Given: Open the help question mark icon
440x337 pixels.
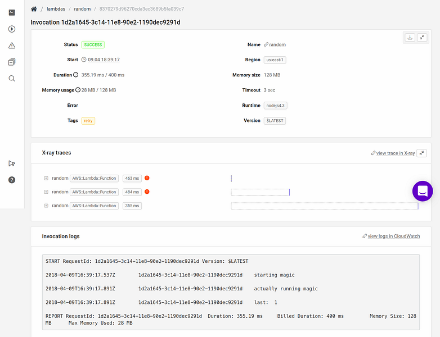Looking at the screenshot, I should [x=12, y=180].
